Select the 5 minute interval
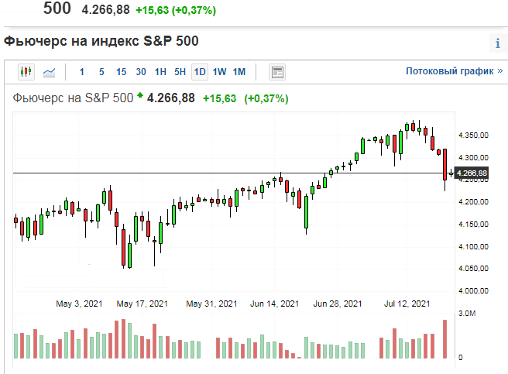This screenshot has width=508, height=374. 101,72
